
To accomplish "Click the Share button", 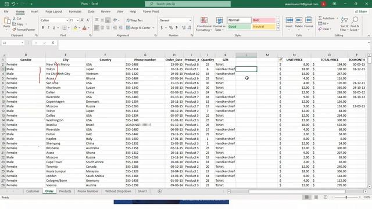I will click(x=360, y=12).
